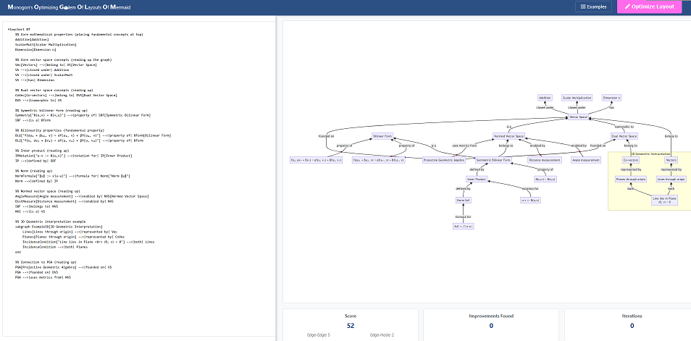Click the Optimize Layout button
Screen dimensions: 691x341
click(649, 7)
